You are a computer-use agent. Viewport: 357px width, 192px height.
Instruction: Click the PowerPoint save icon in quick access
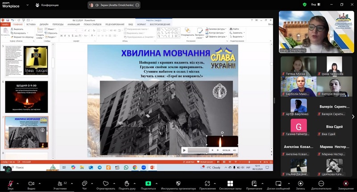tap(8, 20)
